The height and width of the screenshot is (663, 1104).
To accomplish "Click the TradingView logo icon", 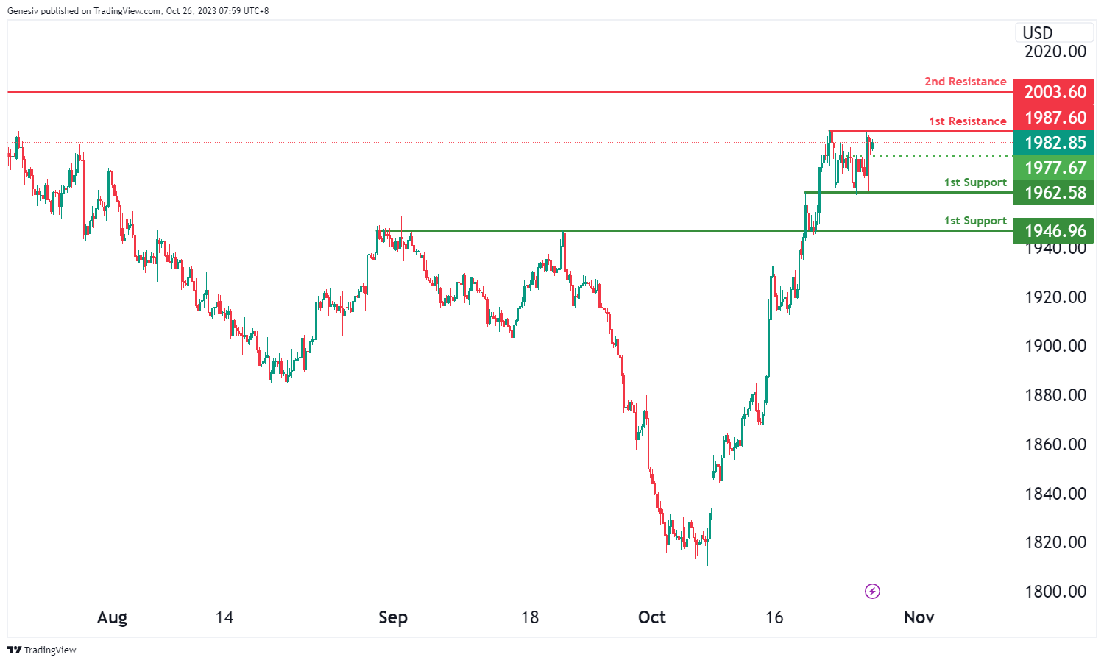I will click(x=14, y=650).
